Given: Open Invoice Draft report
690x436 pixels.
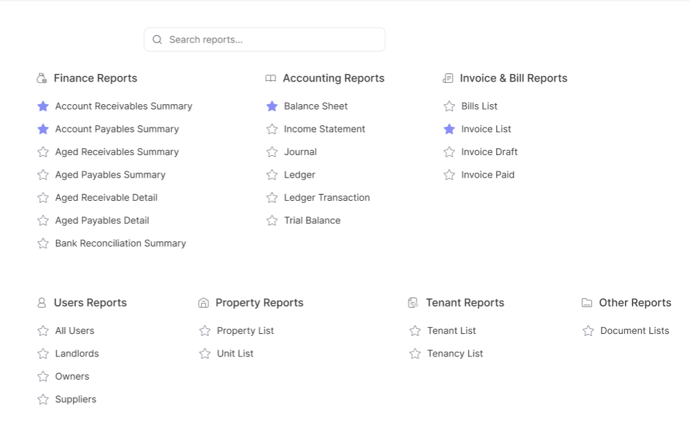Looking at the screenshot, I should [489, 152].
